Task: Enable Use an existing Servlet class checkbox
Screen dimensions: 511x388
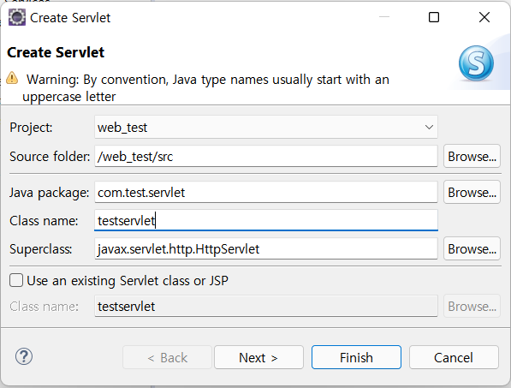Action: [x=16, y=280]
